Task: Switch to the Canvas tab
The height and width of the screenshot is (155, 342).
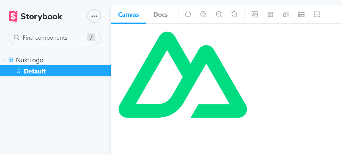Action: (129, 15)
